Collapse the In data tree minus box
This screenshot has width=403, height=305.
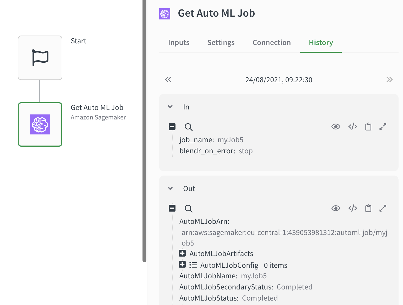point(172,127)
